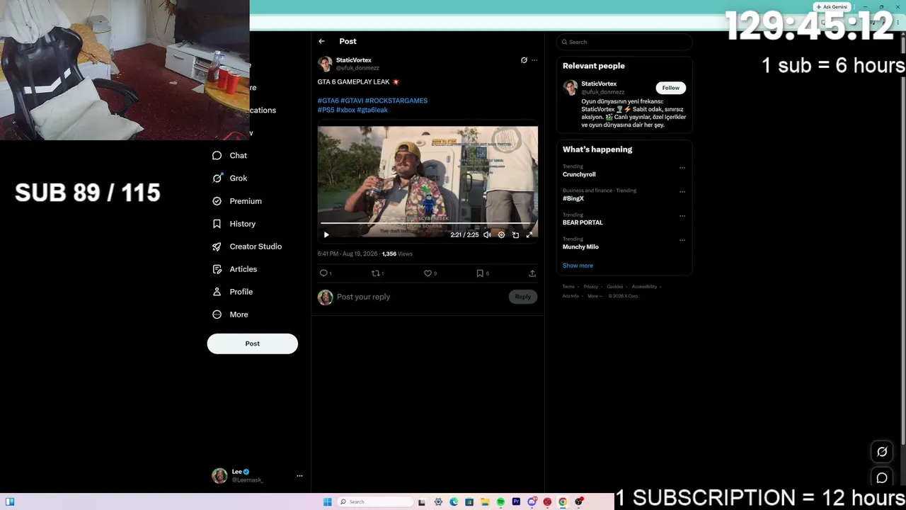The image size is (906, 510).
Task: Click the X Search box
Action: [624, 42]
